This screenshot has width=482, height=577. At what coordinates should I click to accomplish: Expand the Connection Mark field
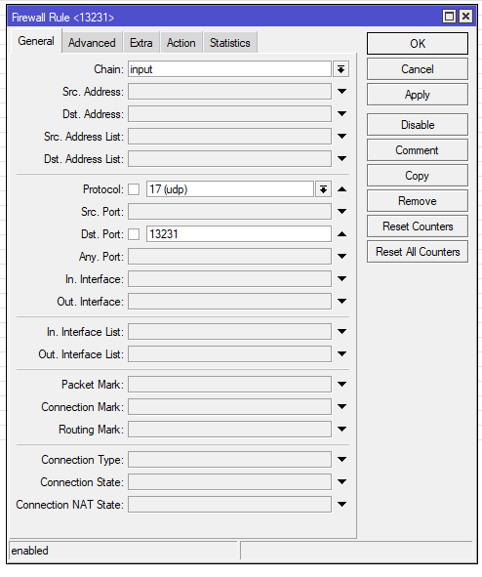(x=341, y=406)
